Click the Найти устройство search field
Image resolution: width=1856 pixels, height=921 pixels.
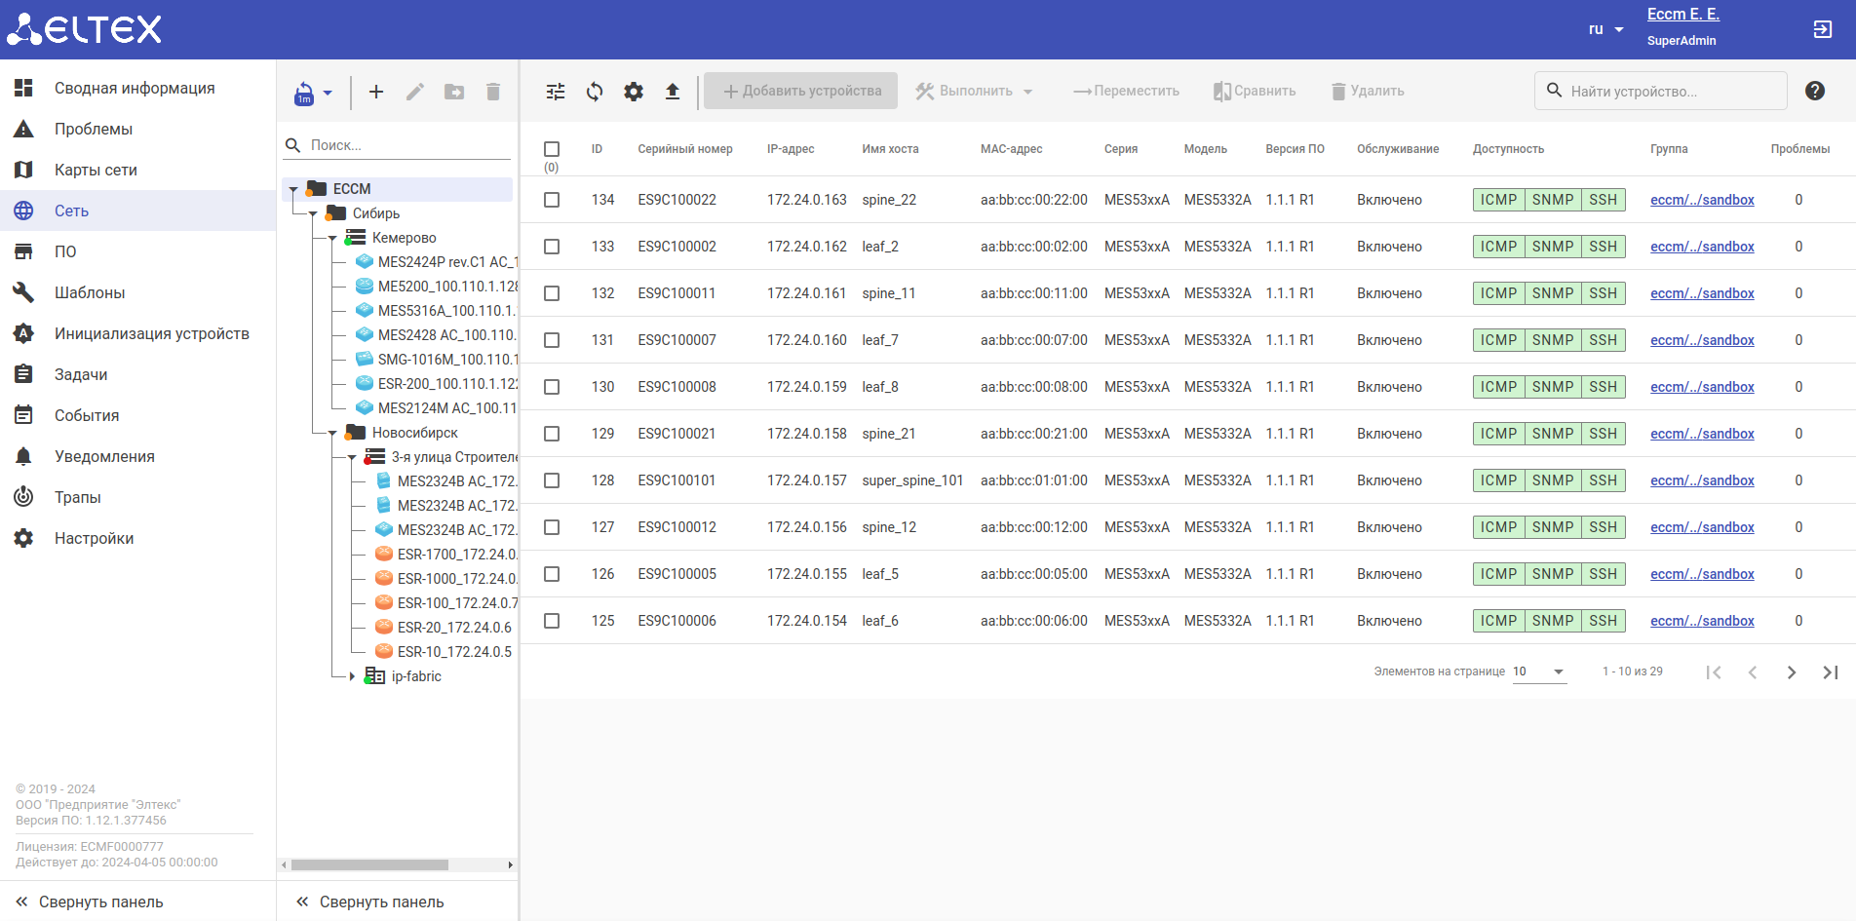coord(1671,91)
